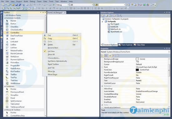Choose Show All in context menu
The height and width of the screenshot is (119, 172).
62,54
